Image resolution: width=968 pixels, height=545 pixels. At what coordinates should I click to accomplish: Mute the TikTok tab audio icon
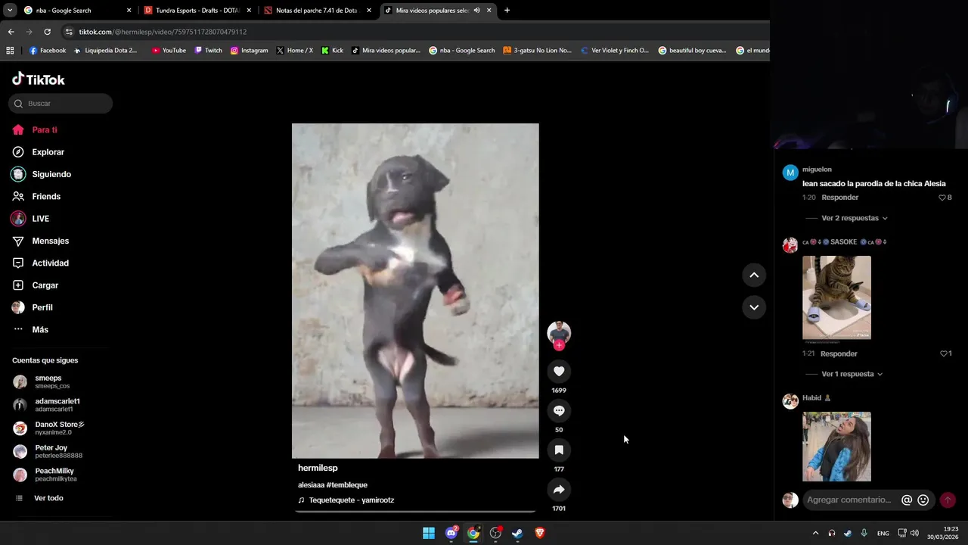coord(476,11)
